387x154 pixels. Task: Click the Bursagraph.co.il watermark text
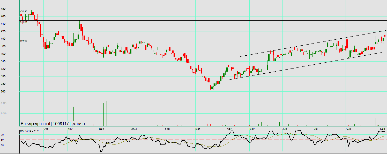(36, 124)
